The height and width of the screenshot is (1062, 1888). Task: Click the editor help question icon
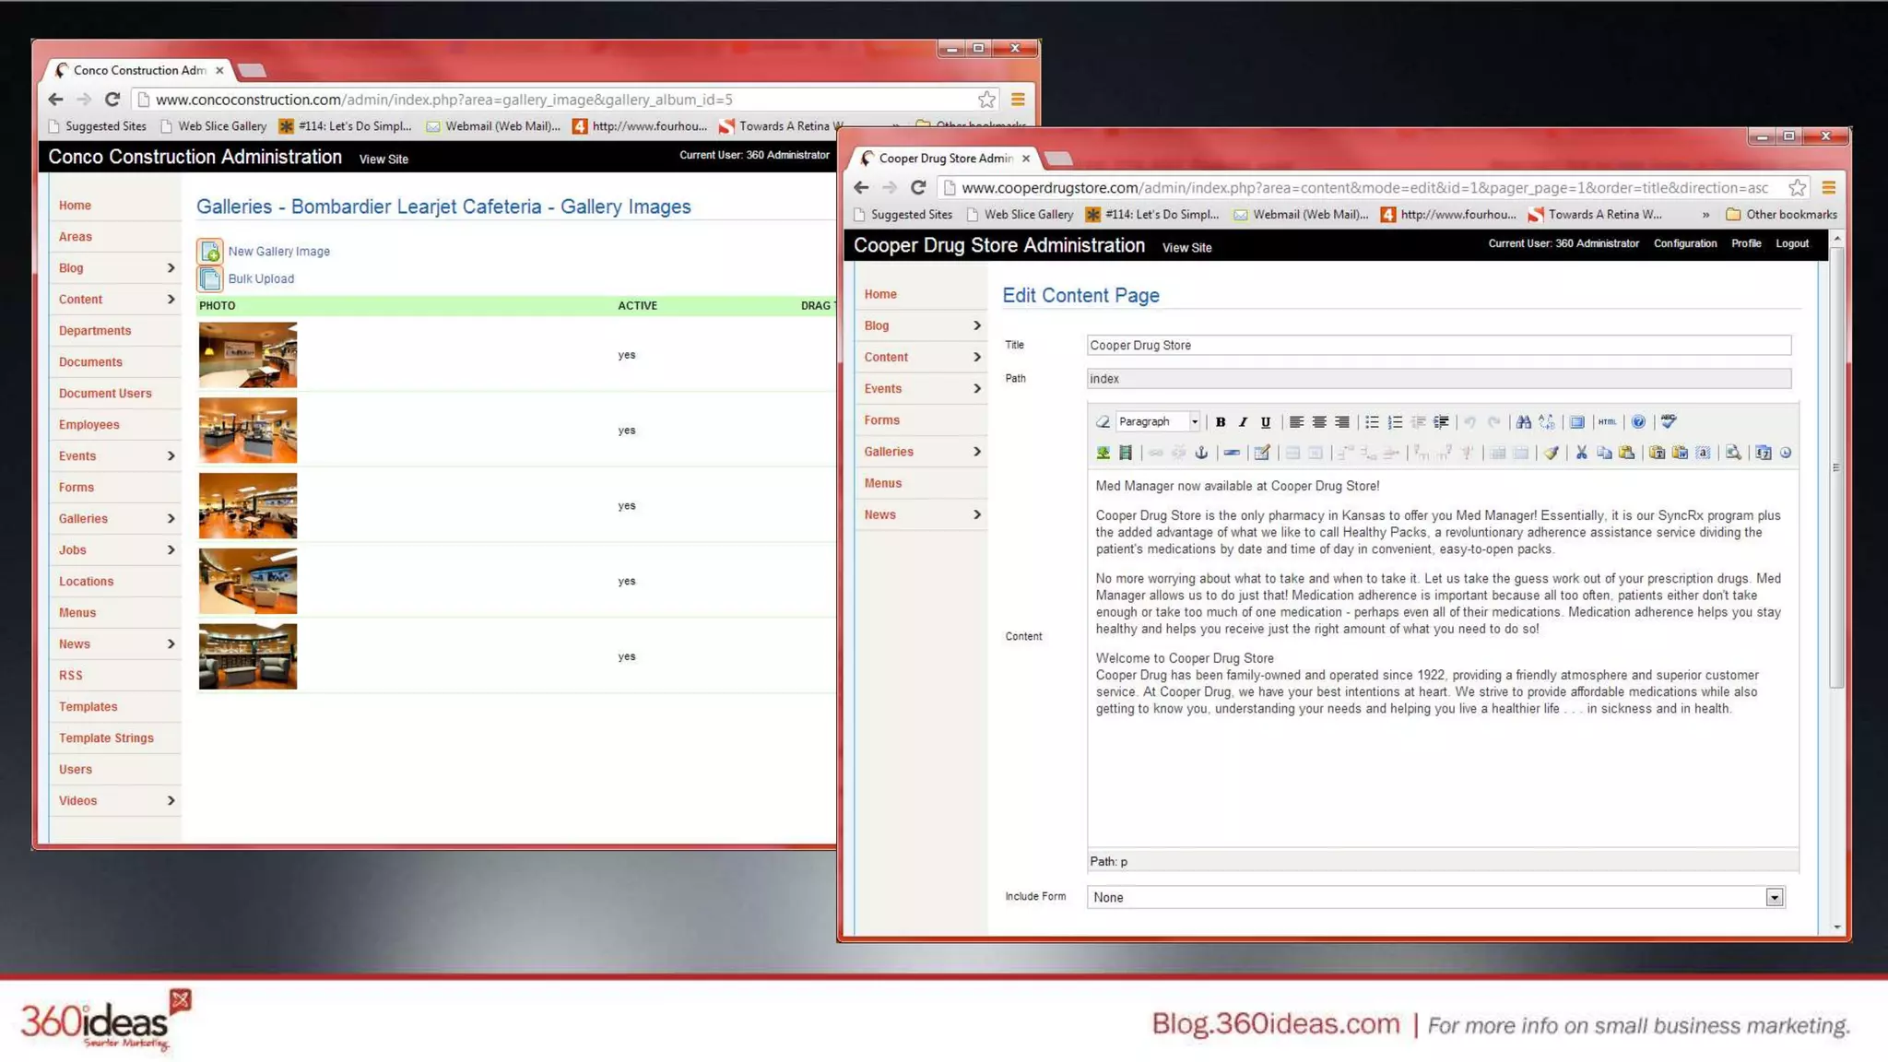1638,422
